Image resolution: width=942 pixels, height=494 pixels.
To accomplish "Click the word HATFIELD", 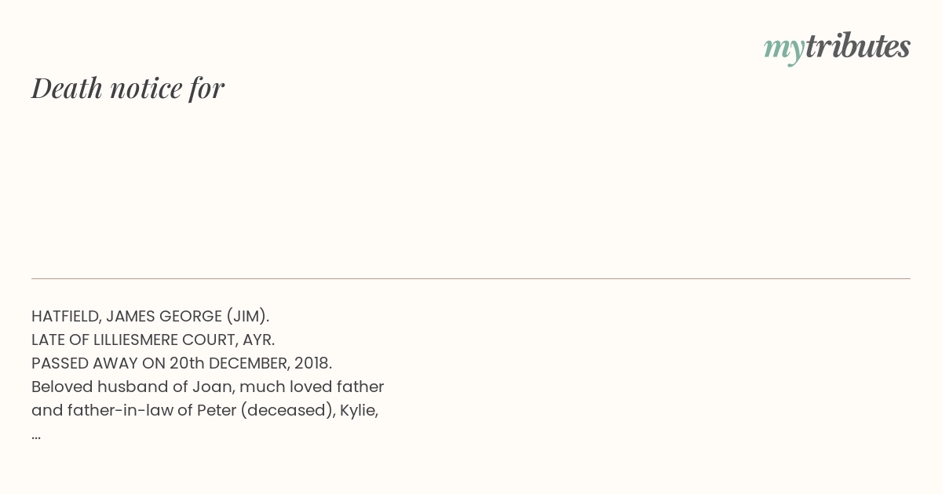I will pyautogui.click(x=66, y=317).
